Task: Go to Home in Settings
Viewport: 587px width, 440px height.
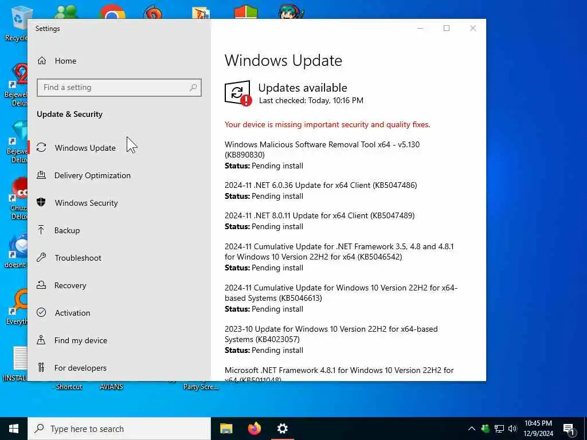Action: pos(65,61)
